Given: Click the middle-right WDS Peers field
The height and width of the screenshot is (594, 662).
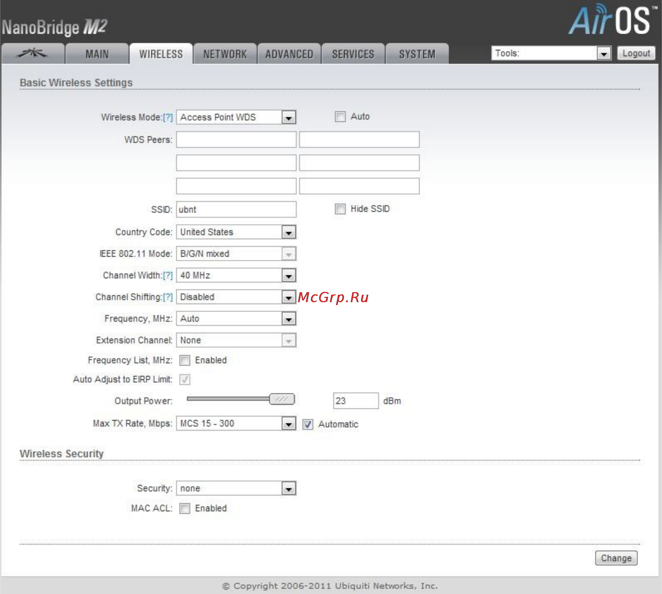Looking at the screenshot, I should pyautogui.click(x=359, y=163).
